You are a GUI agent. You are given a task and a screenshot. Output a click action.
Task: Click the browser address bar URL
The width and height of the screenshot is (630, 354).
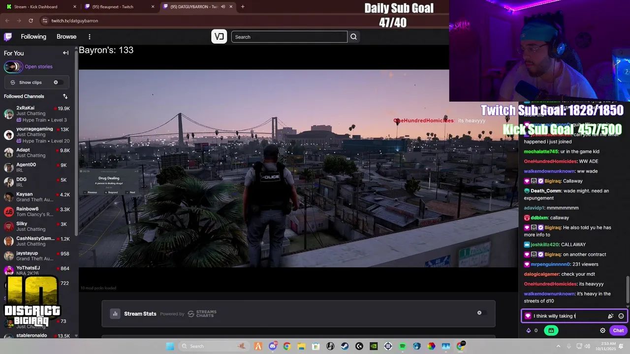(75, 21)
